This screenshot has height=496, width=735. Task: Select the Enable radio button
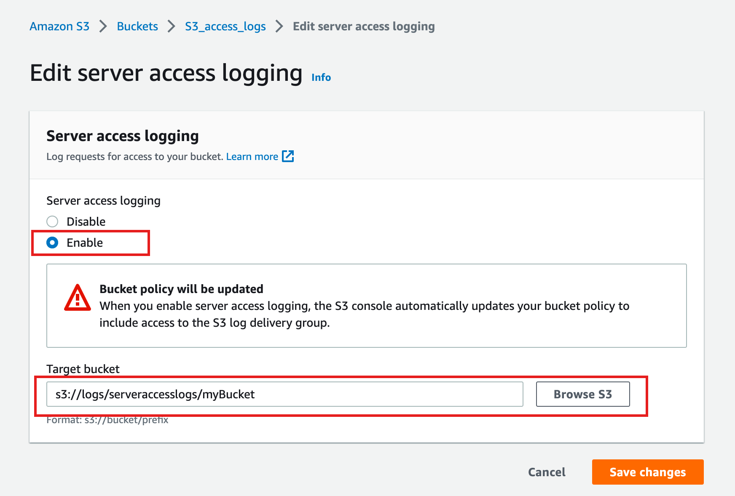(x=52, y=243)
